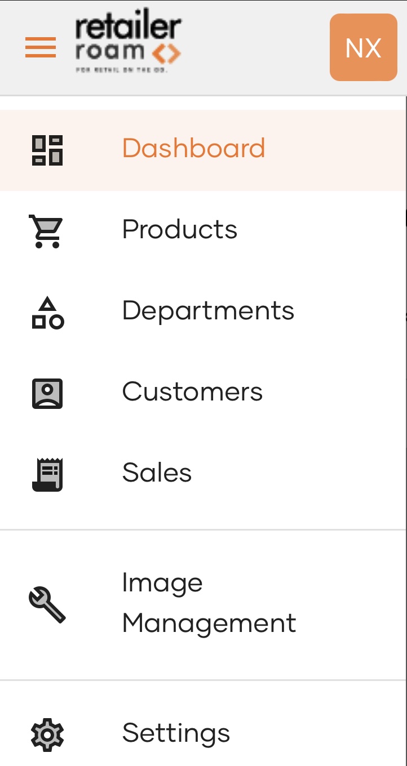This screenshot has height=766, width=407.
Task: Open the Sales menu entry
Action: (157, 473)
